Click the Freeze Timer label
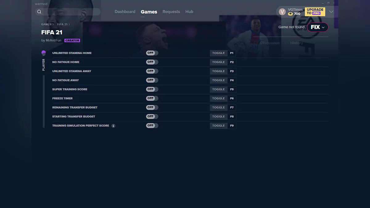The width and height of the screenshot is (370, 208). pos(63,98)
